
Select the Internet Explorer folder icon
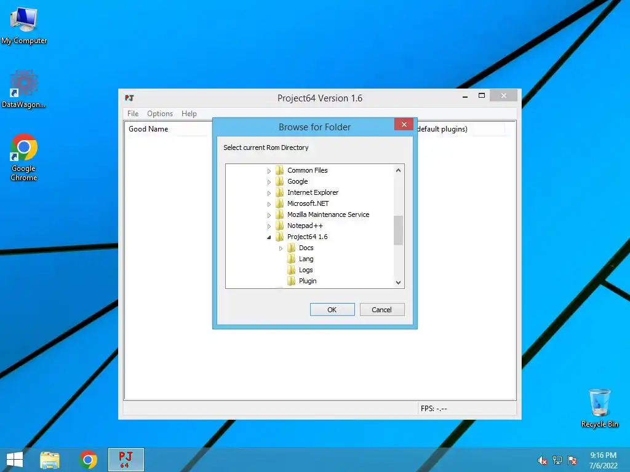[280, 192]
